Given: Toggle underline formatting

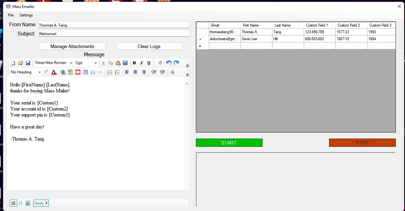Looking at the screenshot, I should point(149,63).
